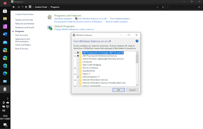Enable Containers checkbox
Screen dimensions: 203x129
[x=78, y=62]
